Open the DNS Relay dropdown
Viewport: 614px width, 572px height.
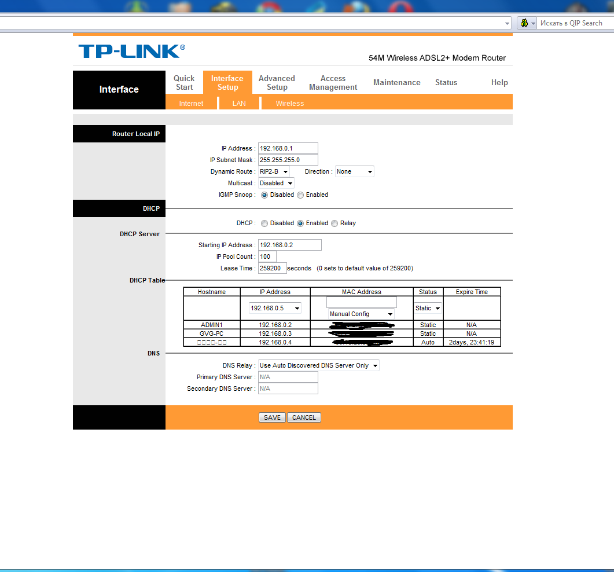[x=319, y=365]
